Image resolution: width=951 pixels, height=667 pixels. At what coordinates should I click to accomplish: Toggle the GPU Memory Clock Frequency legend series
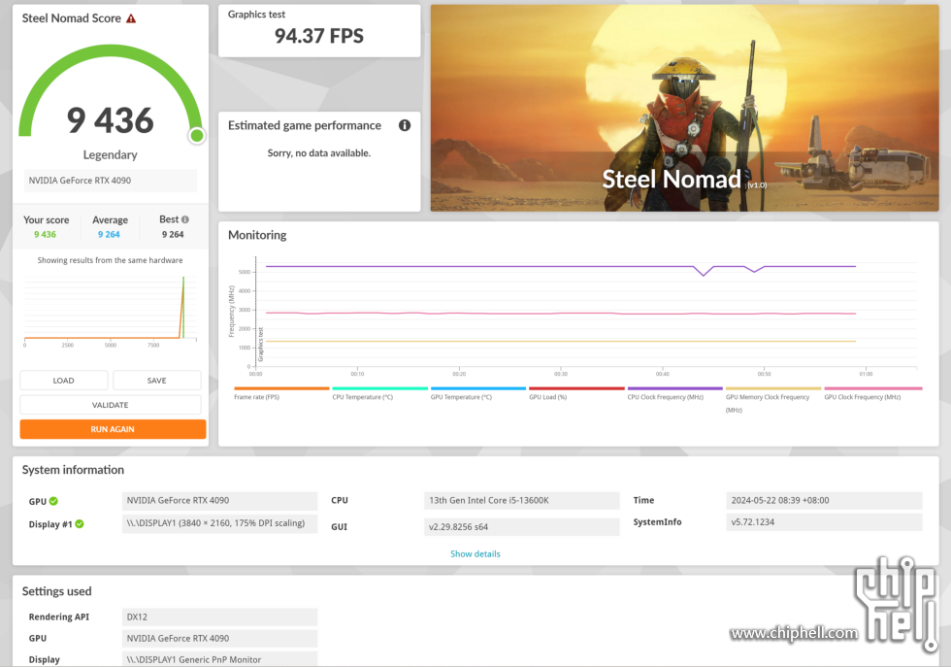tap(772, 399)
